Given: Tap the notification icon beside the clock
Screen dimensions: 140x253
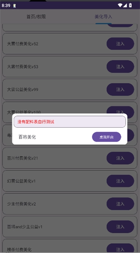Looking at the screenshot, I should tap(14, 6).
